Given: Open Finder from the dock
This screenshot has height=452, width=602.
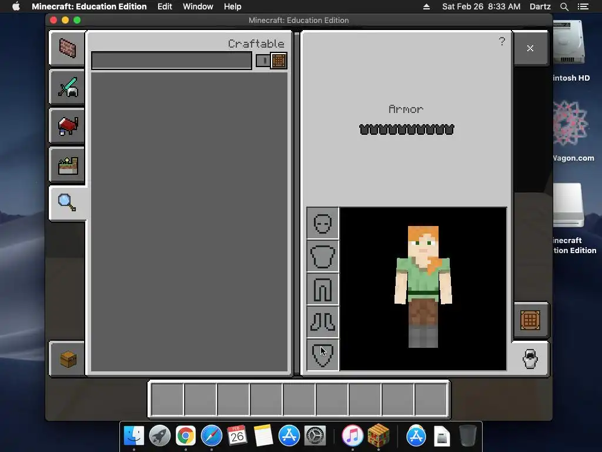Looking at the screenshot, I should tap(134, 436).
